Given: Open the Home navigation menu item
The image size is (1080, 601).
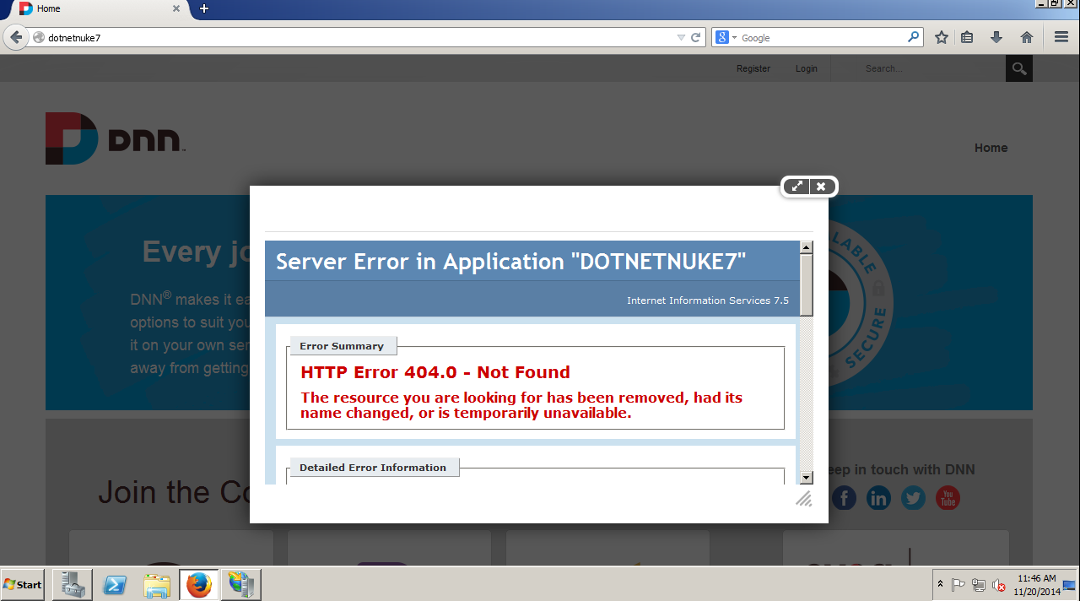Looking at the screenshot, I should [991, 148].
